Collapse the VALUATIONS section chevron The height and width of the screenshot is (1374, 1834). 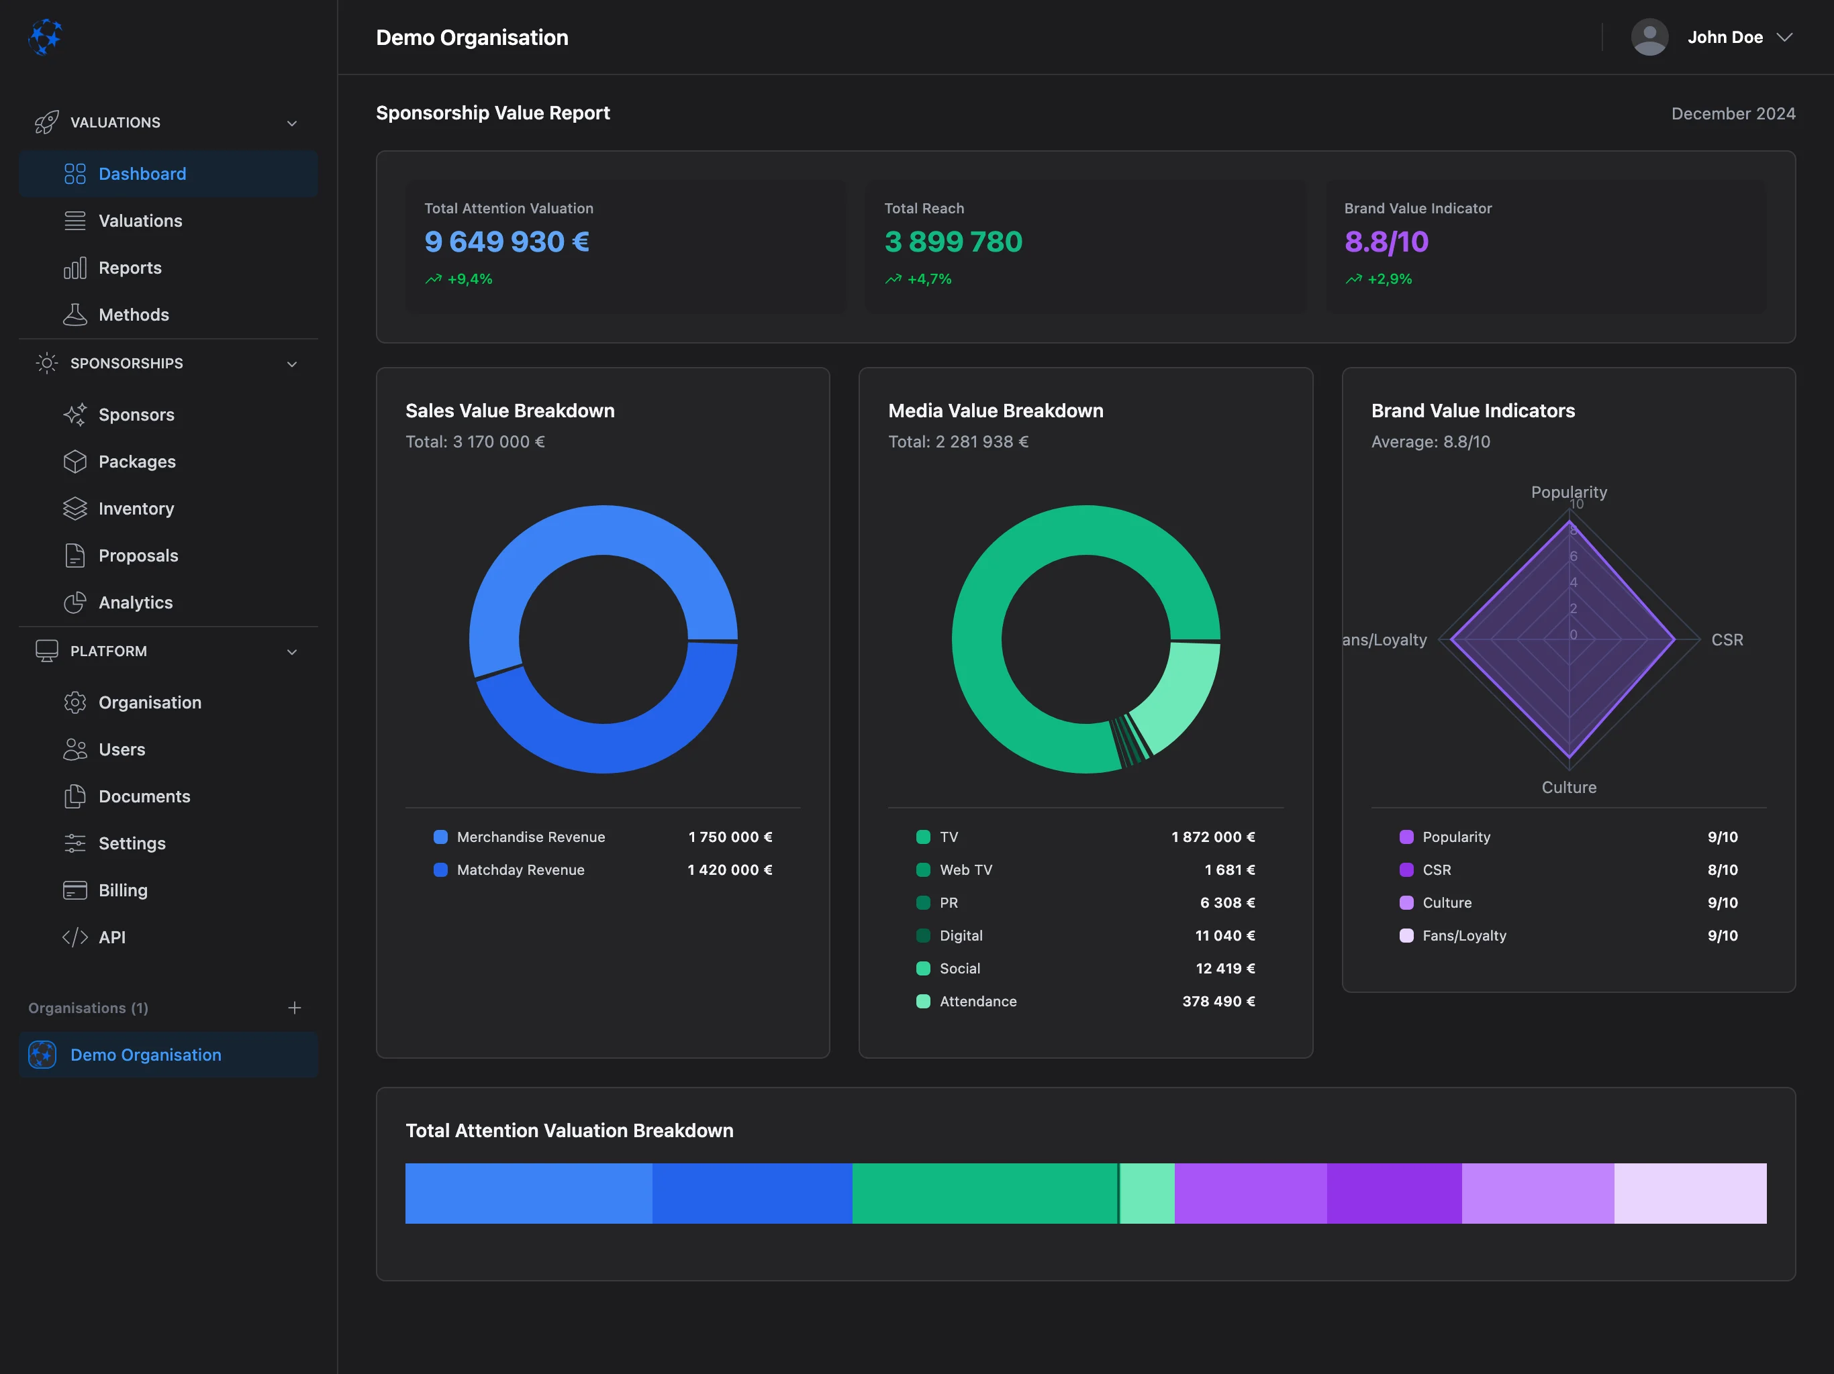click(292, 123)
